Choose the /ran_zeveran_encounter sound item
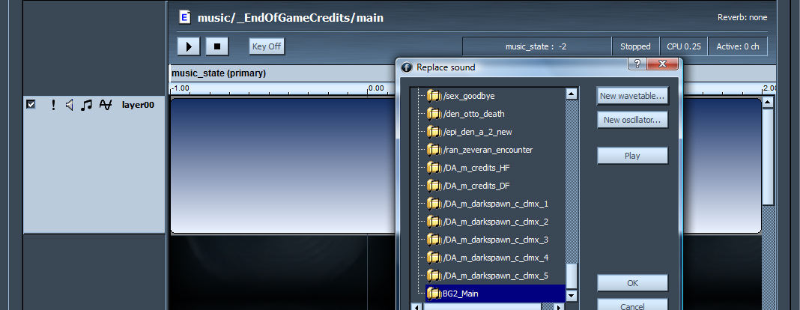Viewport: 800px width, 310px height. pos(489,150)
